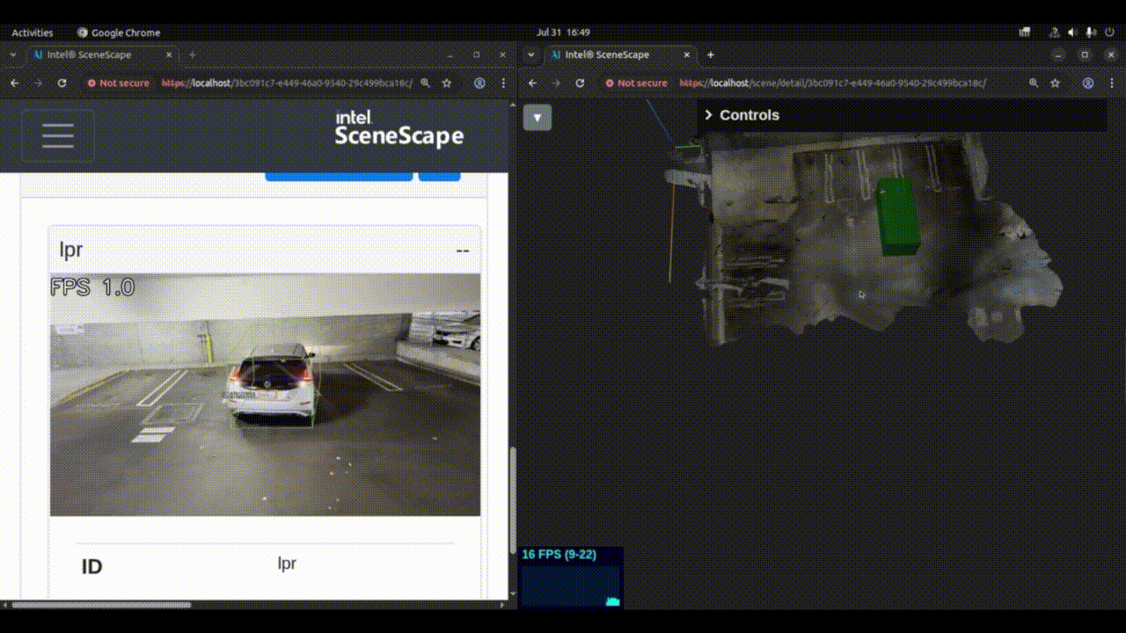
Task: Open the SceneScape hamburger menu
Action: (x=57, y=135)
